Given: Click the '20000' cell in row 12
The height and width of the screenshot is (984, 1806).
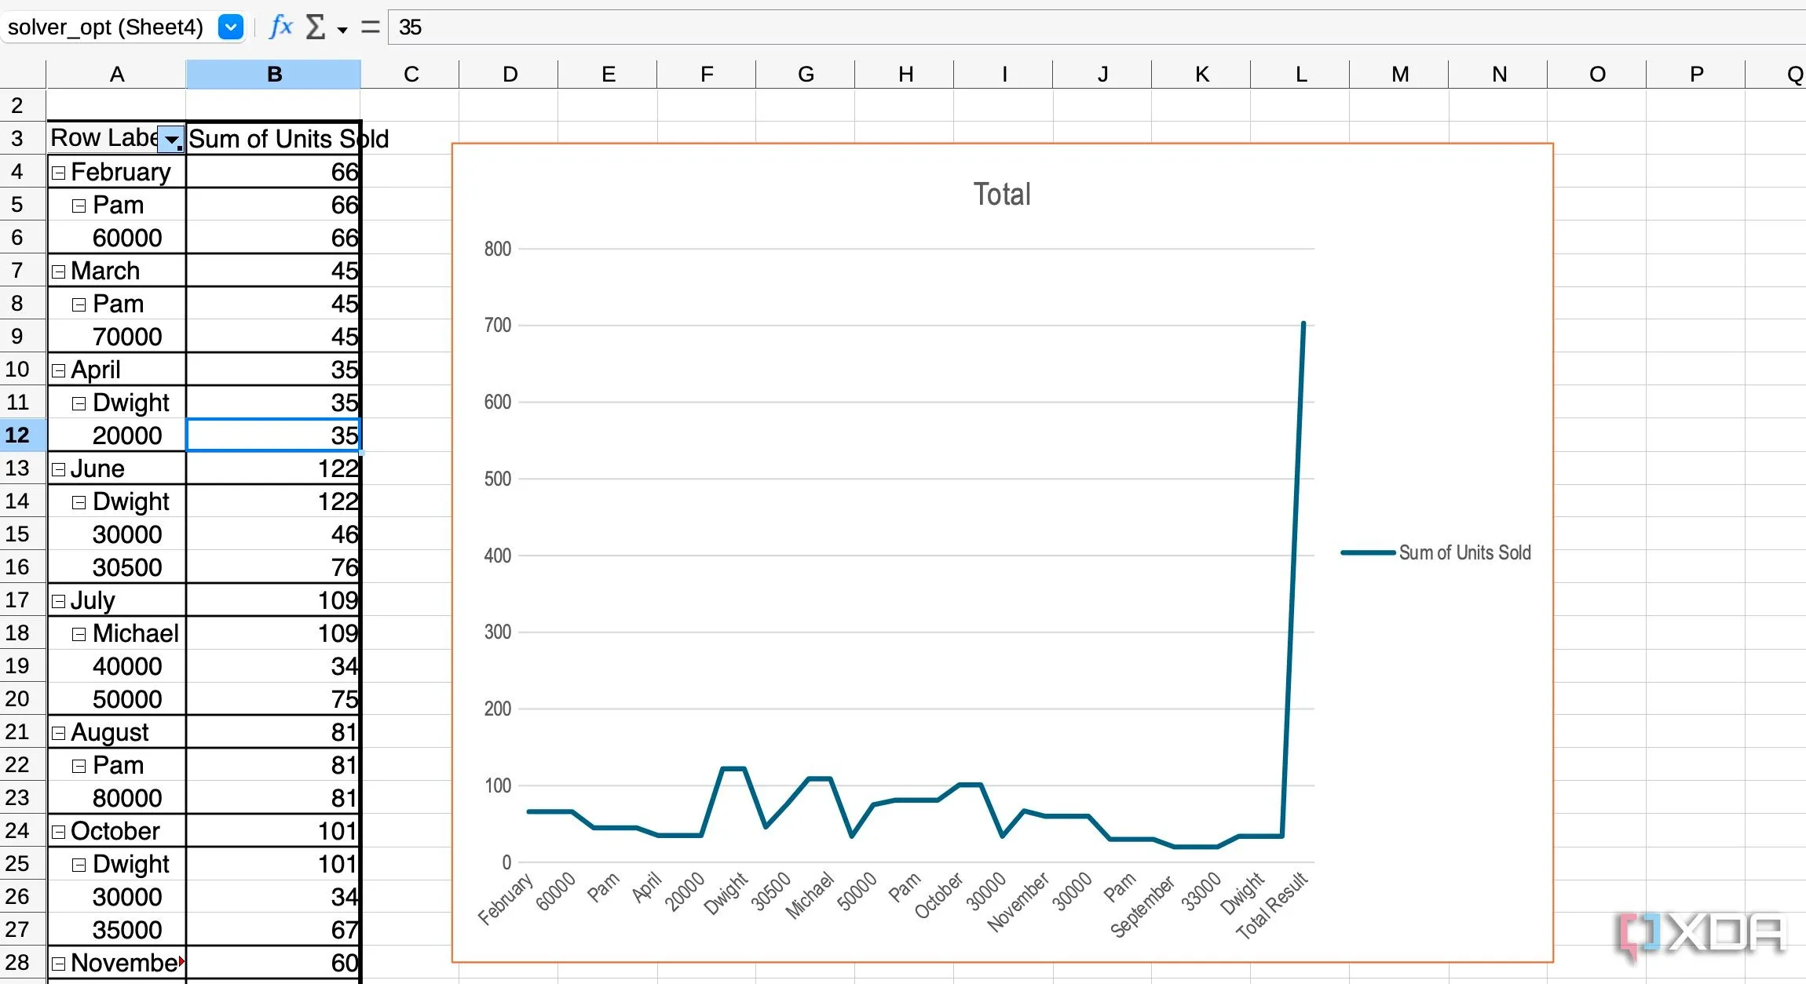Looking at the screenshot, I should click(116, 436).
